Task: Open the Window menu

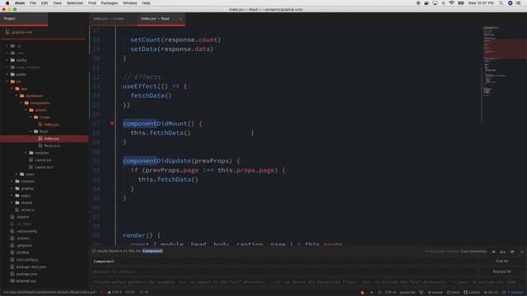Action: click(x=130, y=3)
